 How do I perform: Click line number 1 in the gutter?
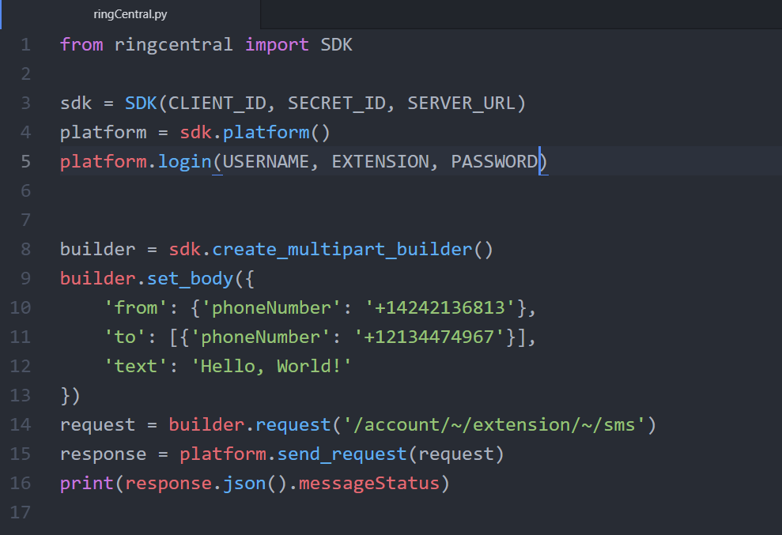[x=26, y=44]
